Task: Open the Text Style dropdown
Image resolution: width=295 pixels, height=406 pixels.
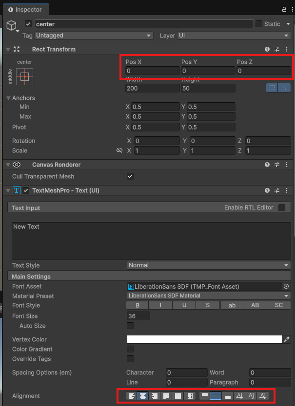Action: [208, 265]
